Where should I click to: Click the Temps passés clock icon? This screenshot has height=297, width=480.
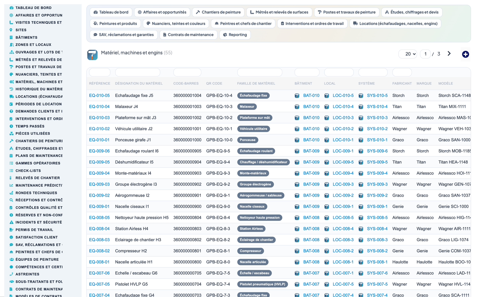[x=11, y=126]
